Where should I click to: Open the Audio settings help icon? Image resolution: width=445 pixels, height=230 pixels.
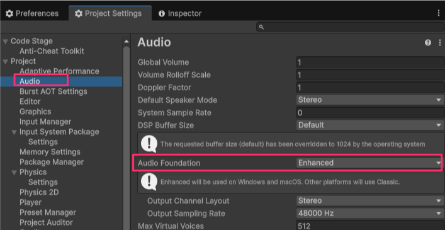[427, 43]
